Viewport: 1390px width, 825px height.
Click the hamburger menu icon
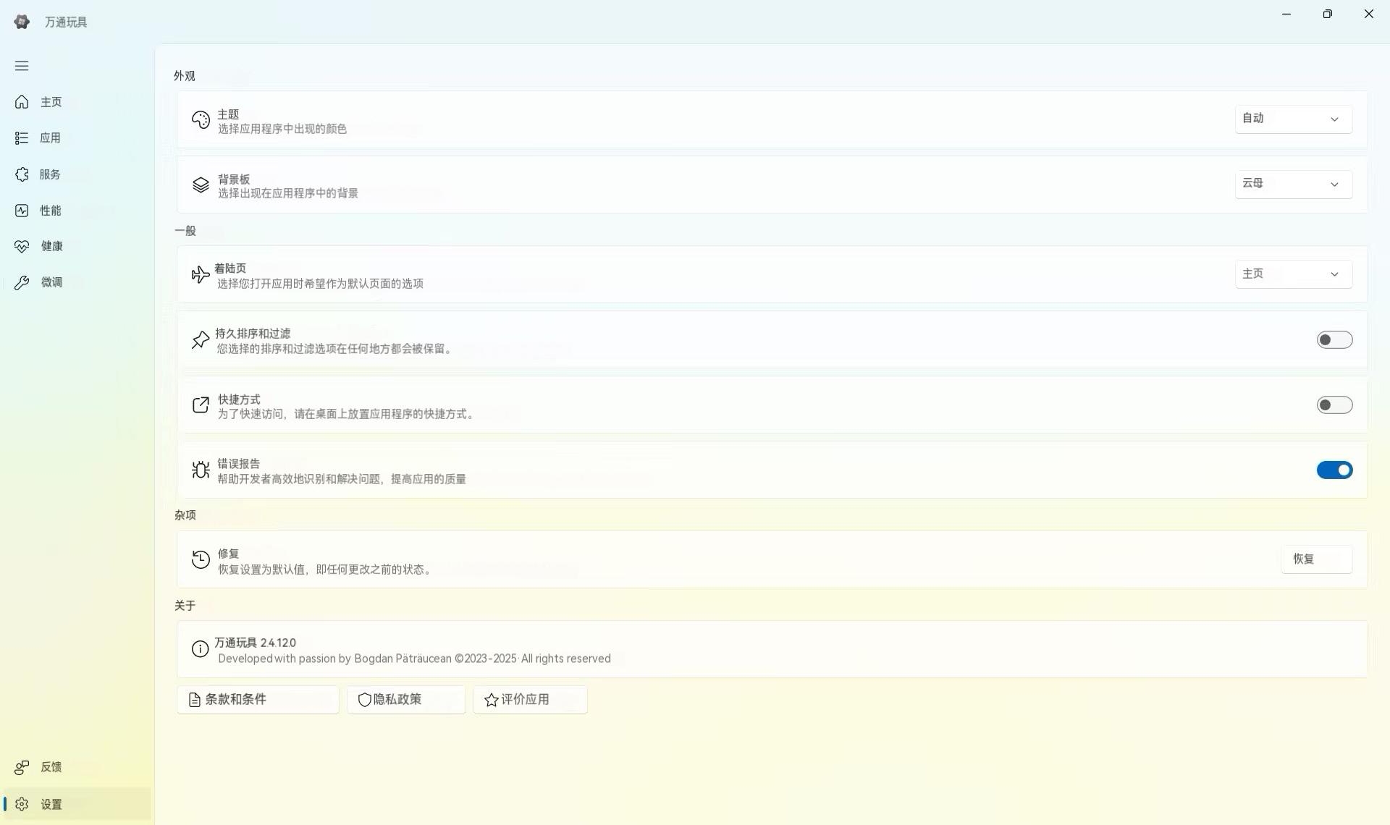pos(22,66)
